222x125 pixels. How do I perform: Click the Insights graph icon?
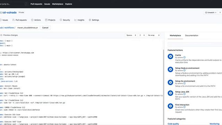click(x=76, y=20)
